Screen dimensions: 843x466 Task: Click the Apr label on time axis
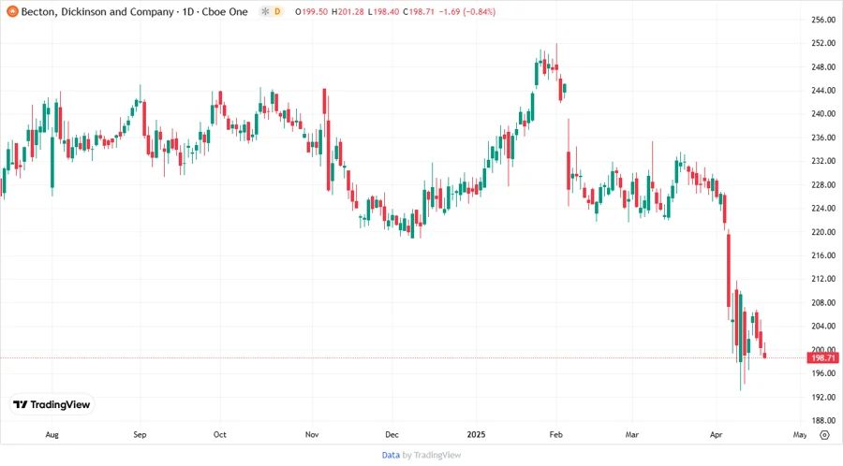pyautogui.click(x=717, y=434)
